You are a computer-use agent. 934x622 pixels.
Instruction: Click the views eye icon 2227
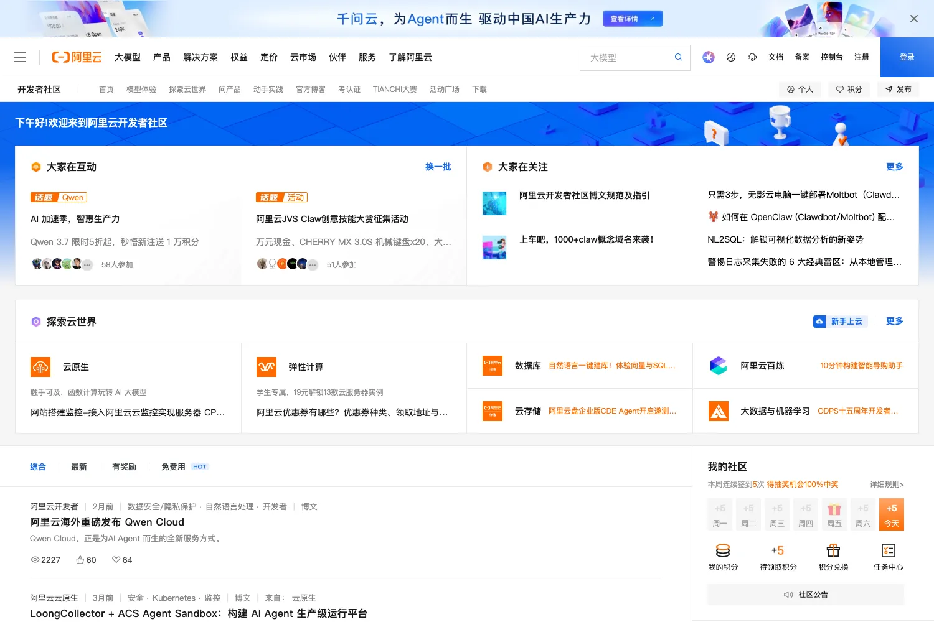point(35,560)
